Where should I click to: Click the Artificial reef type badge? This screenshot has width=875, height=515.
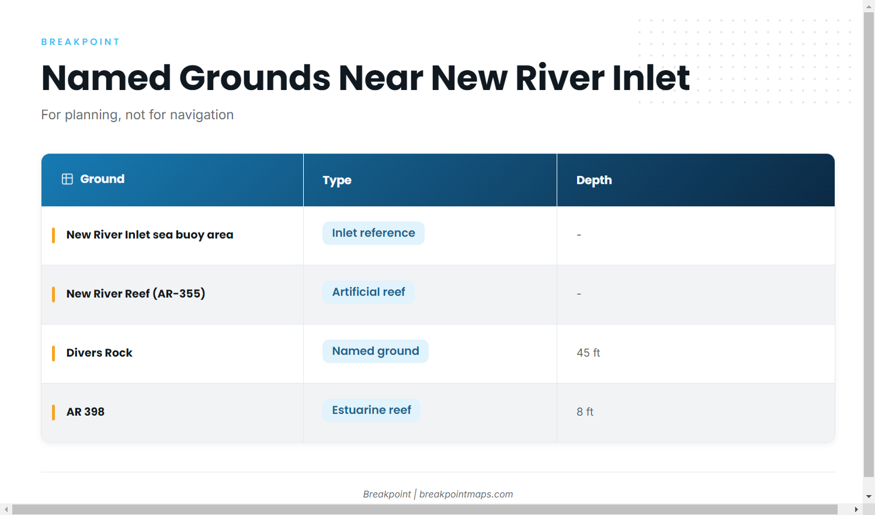click(369, 292)
